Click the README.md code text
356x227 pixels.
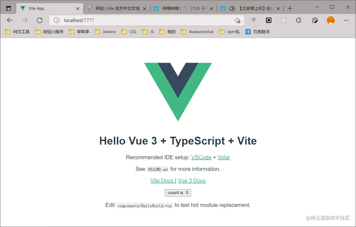(158, 169)
